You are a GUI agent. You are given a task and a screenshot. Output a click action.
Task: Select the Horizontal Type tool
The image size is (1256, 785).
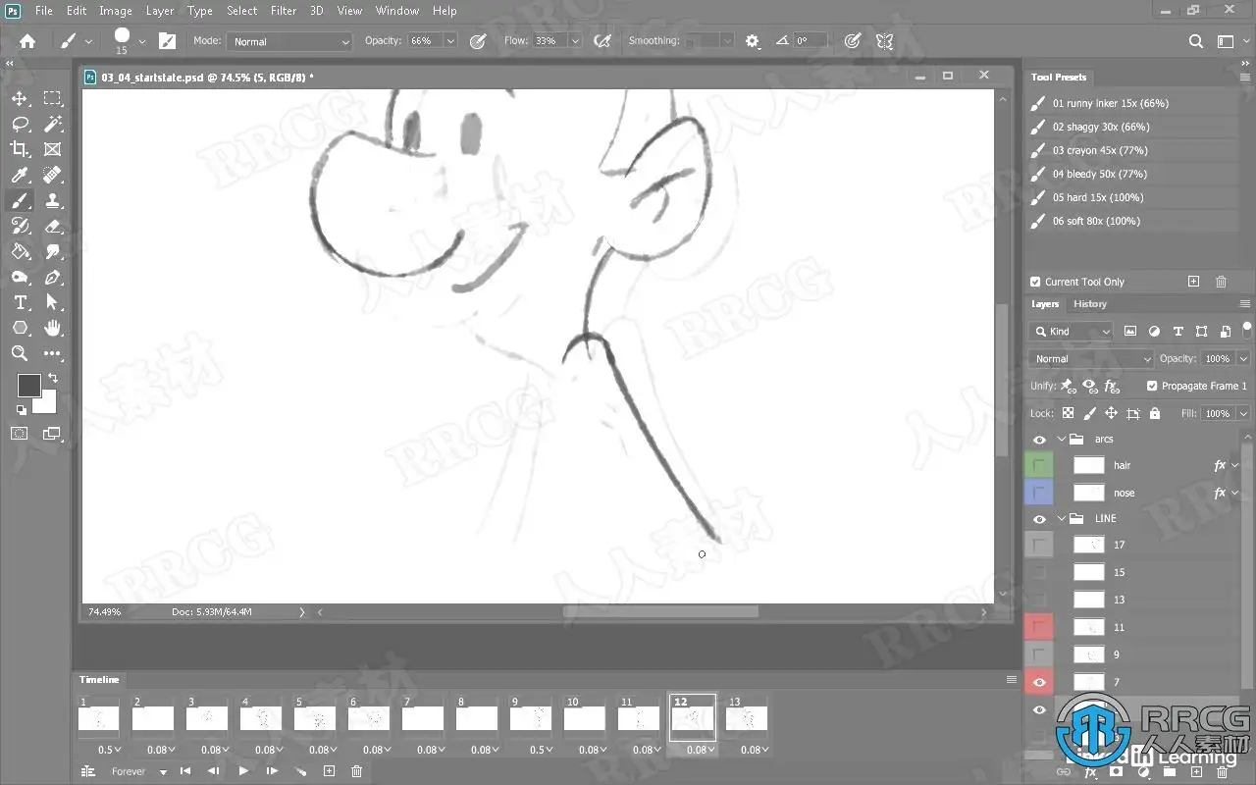[20, 302]
